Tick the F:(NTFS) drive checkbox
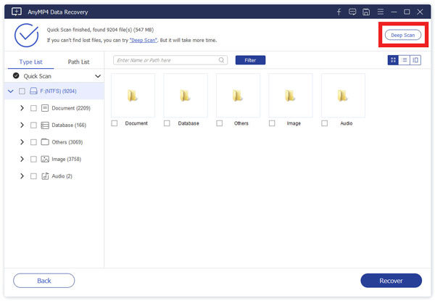Screen dimensions: 435x301 point(22,91)
